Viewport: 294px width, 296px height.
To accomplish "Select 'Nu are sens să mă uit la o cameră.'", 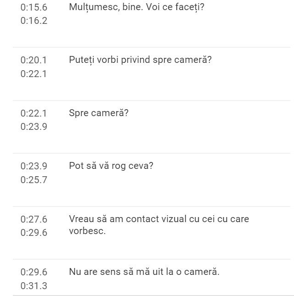I will point(144,272).
